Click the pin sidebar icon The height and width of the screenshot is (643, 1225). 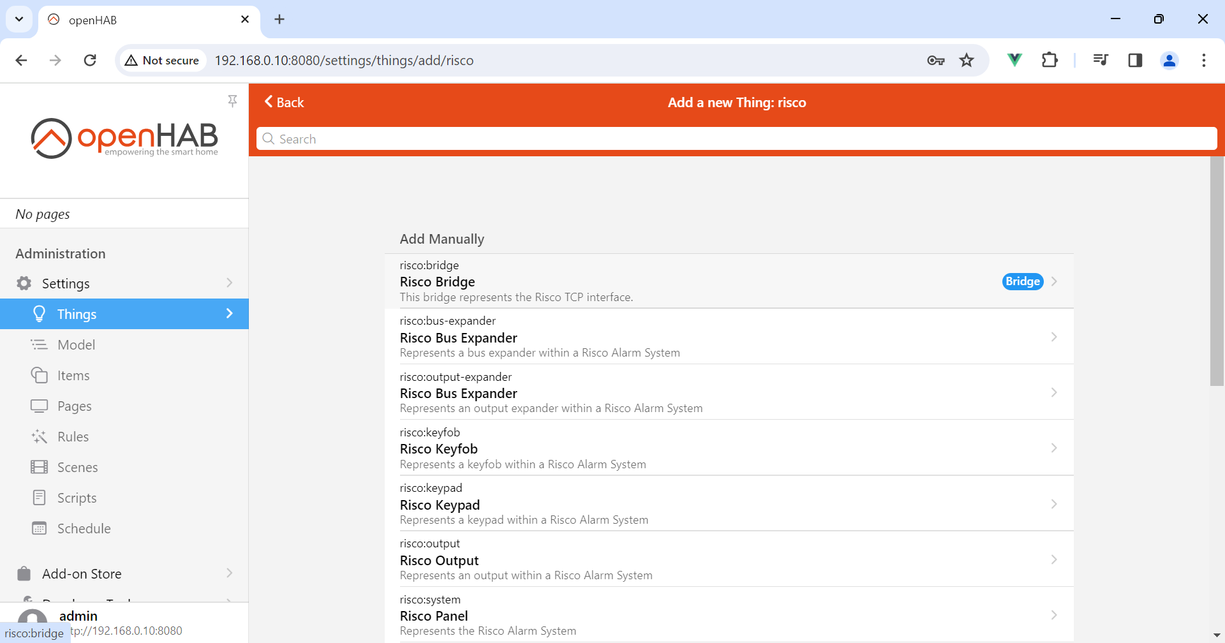232,101
